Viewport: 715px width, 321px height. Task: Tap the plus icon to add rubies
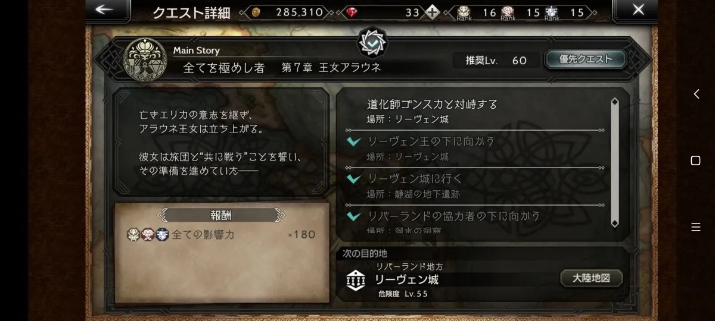click(432, 12)
